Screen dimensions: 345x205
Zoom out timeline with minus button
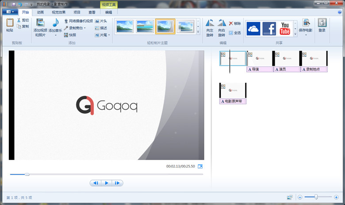coord(300,198)
